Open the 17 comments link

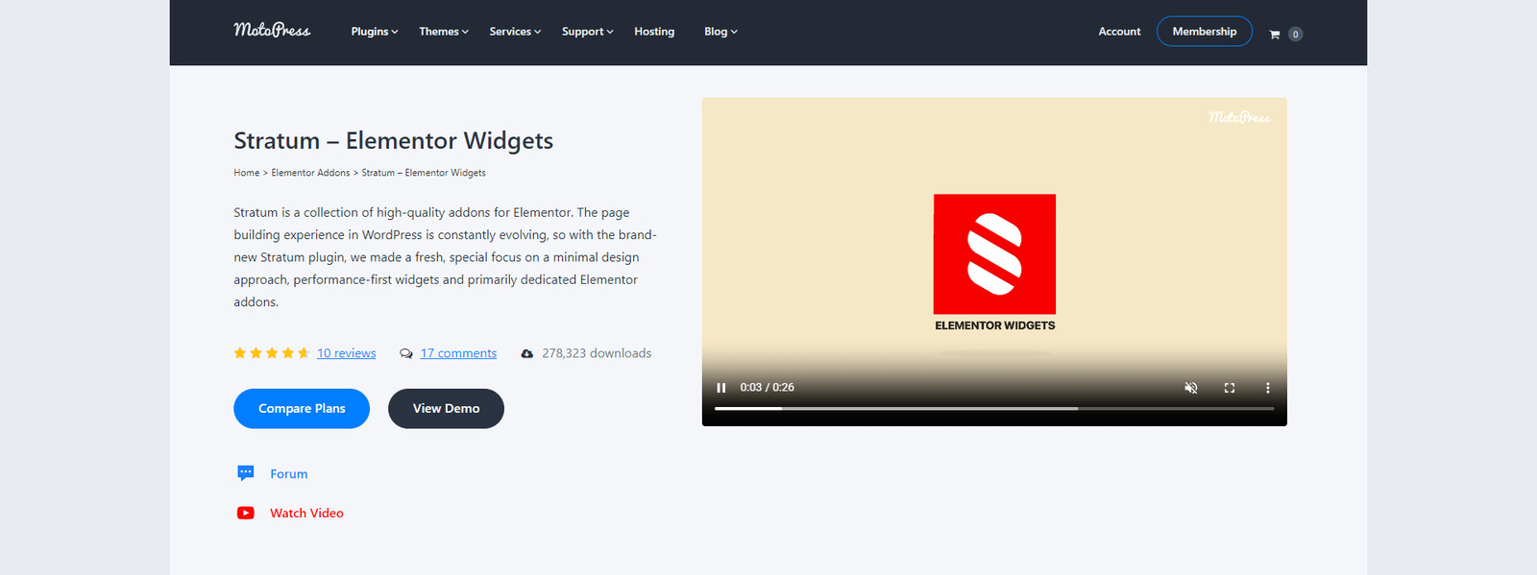tap(459, 353)
